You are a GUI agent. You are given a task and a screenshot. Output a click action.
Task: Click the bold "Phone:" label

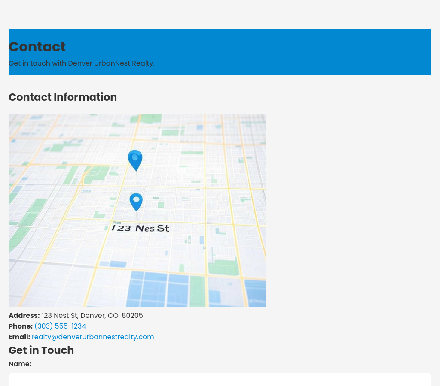click(21, 326)
